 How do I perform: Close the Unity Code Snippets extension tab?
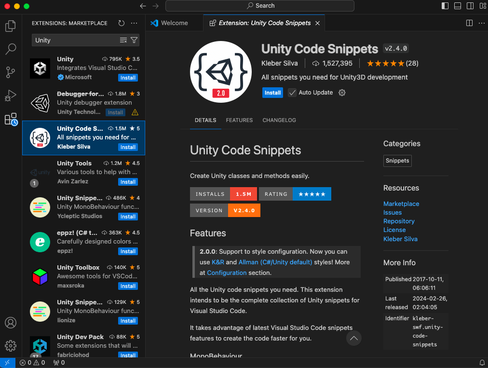(317, 23)
